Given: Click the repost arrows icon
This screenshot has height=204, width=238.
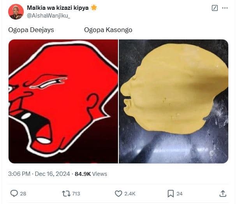Looking at the screenshot, I should (x=67, y=193).
